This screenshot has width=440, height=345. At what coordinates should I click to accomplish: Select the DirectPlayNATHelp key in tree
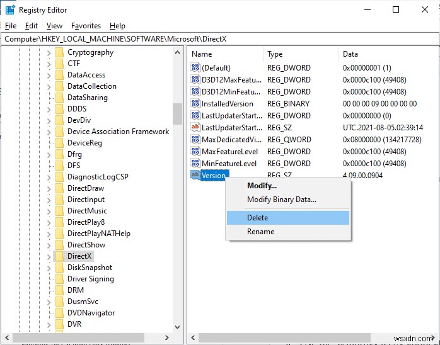point(99,234)
